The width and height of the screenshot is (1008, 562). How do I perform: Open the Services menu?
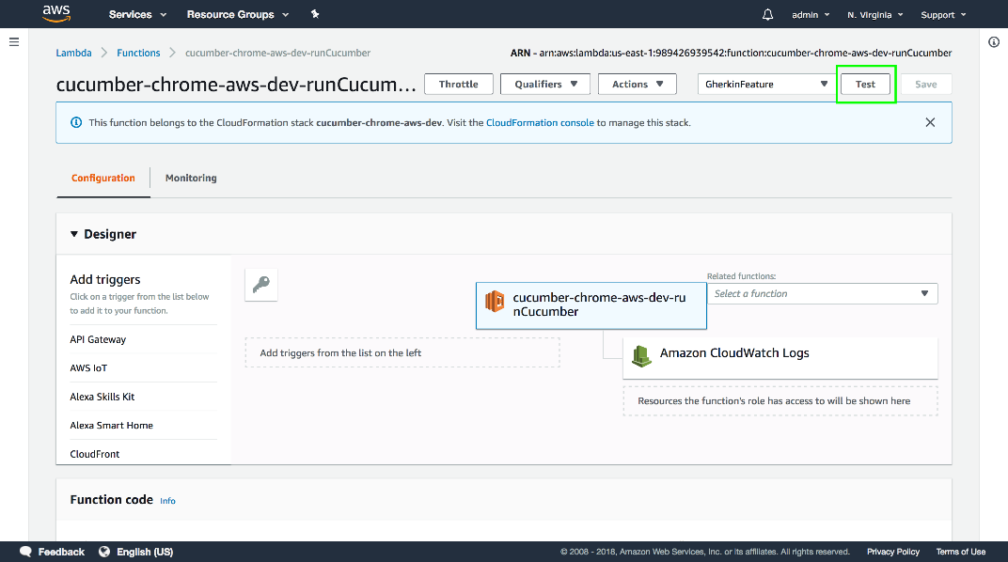(x=137, y=15)
